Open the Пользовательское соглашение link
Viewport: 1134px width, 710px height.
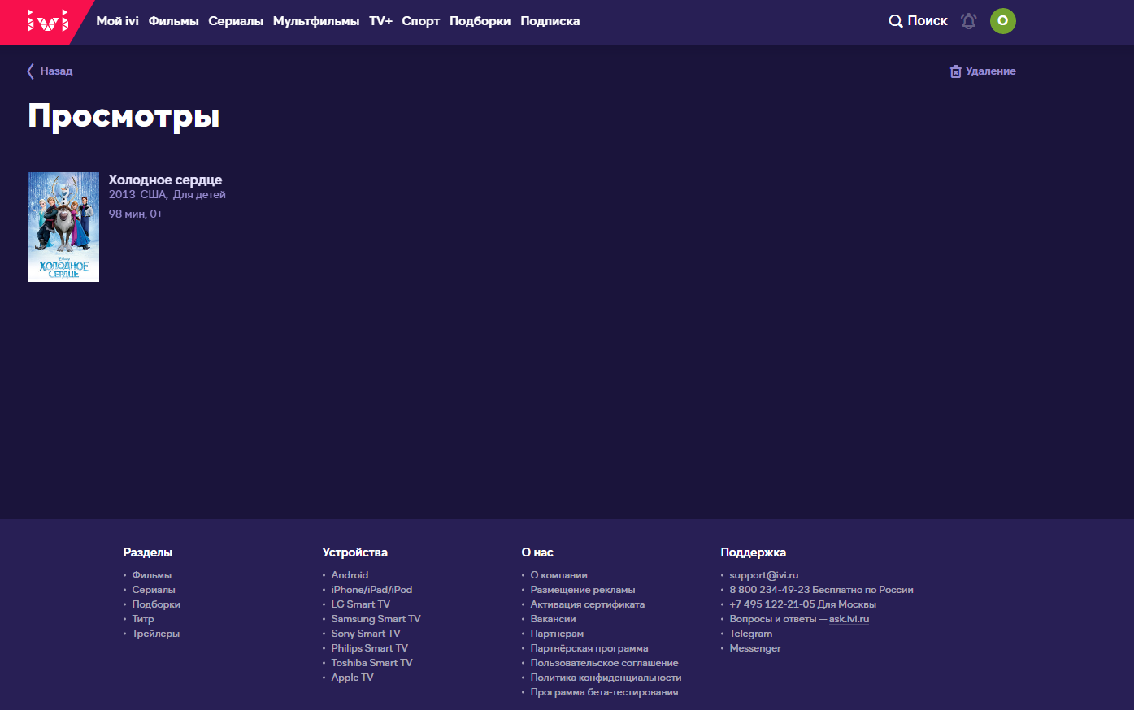tap(605, 663)
